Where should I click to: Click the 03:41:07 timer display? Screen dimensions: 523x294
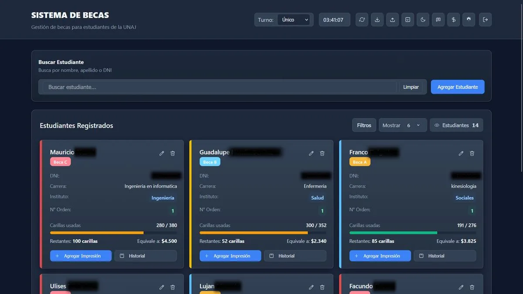click(334, 20)
